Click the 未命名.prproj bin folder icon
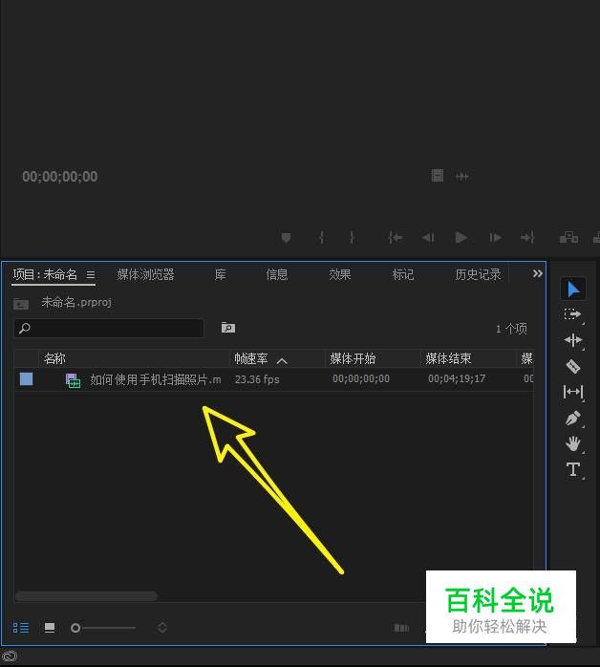The image size is (600, 667). coord(21,303)
